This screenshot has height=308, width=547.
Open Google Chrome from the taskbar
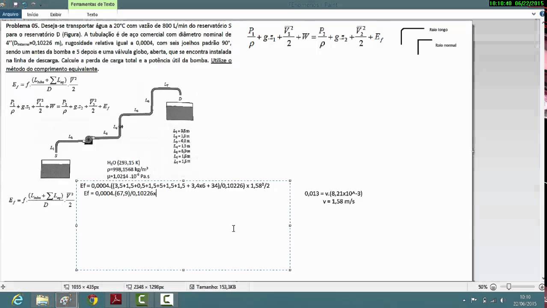click(x=92, y=300)
